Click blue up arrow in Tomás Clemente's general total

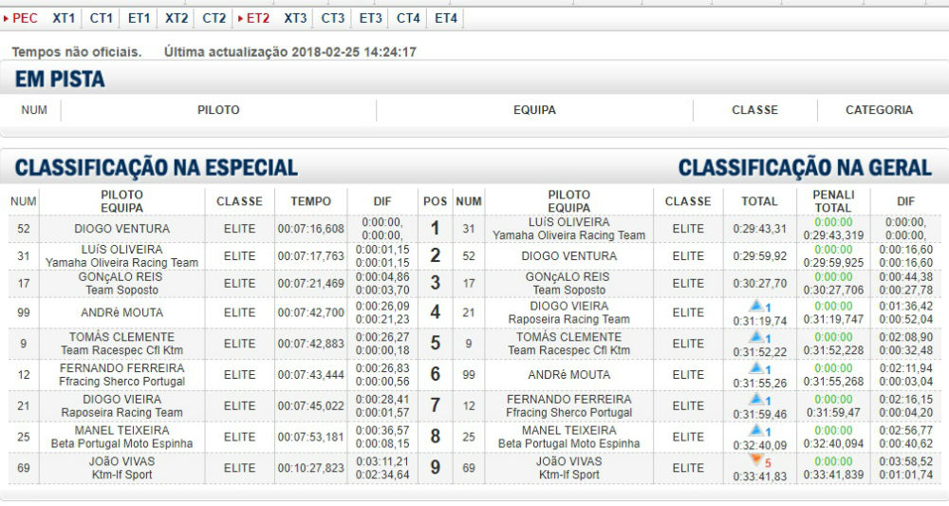(756, 337)
